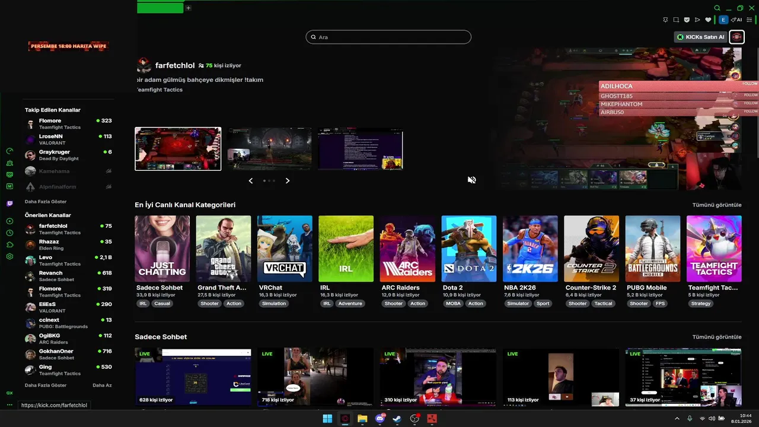Click the Windows Start button
Screen dimensions: 759x427
point(327,419)
